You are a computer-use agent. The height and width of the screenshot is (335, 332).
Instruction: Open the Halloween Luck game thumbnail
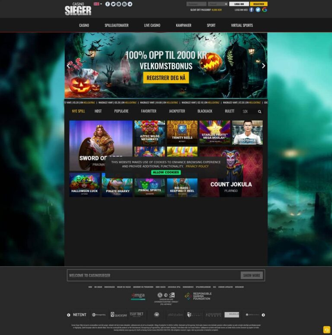tap(84, 185)
